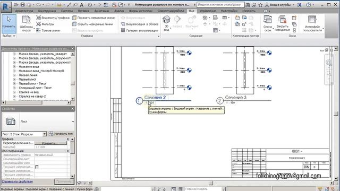Expand the 'Осевая линия' tree node

14,75
